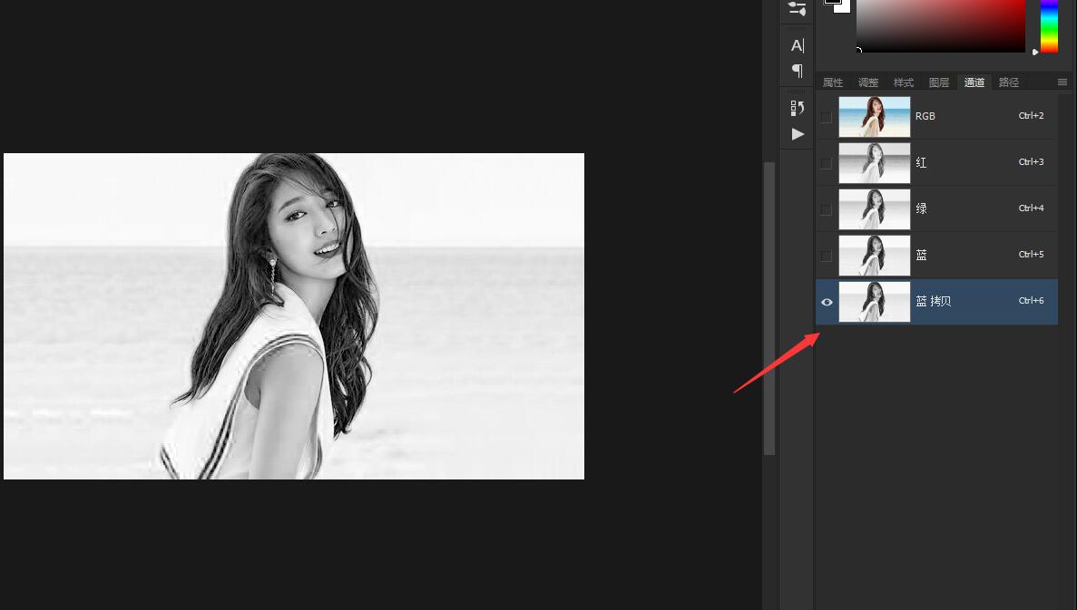Select the 蓝 拷贝 channel thumbnail
The height and width of the screenshot is (610, 1077).
point(875,302)
